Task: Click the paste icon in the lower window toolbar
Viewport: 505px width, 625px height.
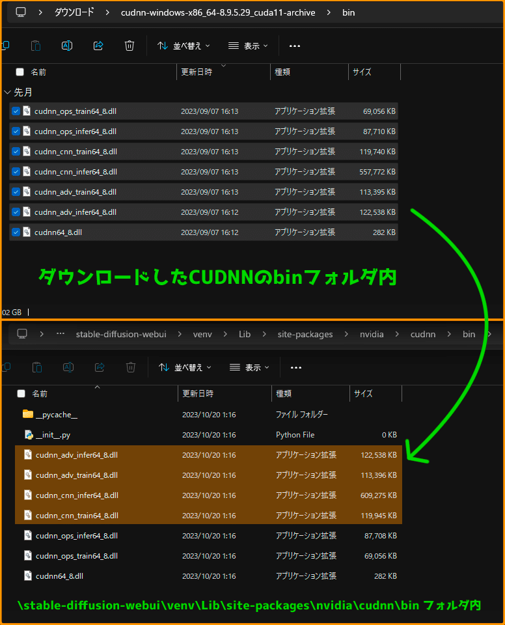Action: (x=37, y=367)
